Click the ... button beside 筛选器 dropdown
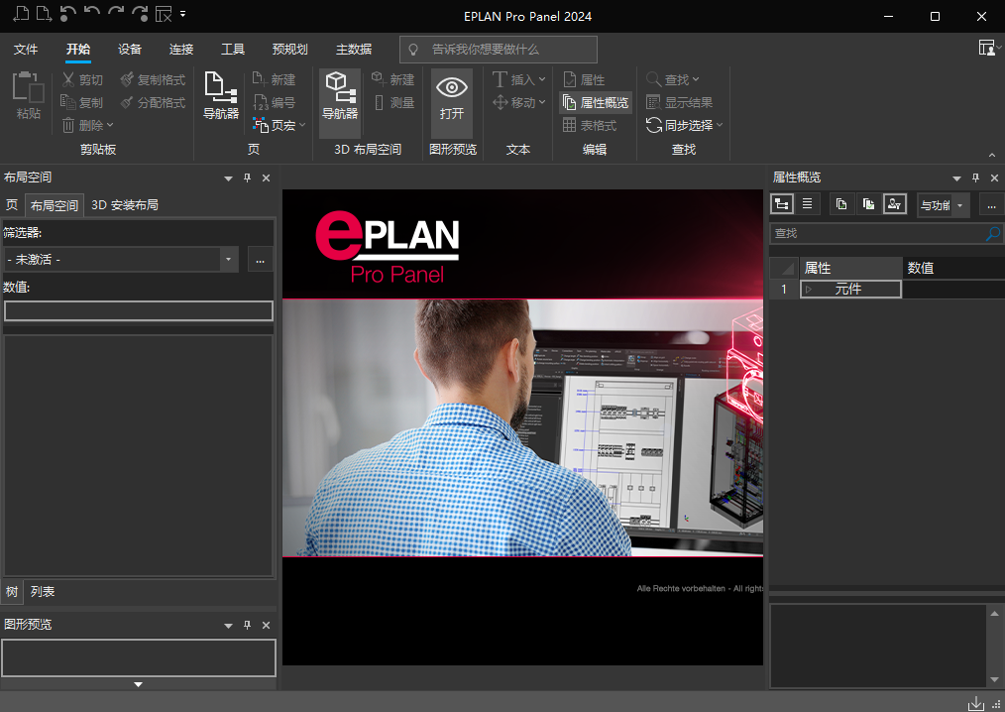Image resolution: width=1005 pixels, height=712 pixels. (261, 260)
